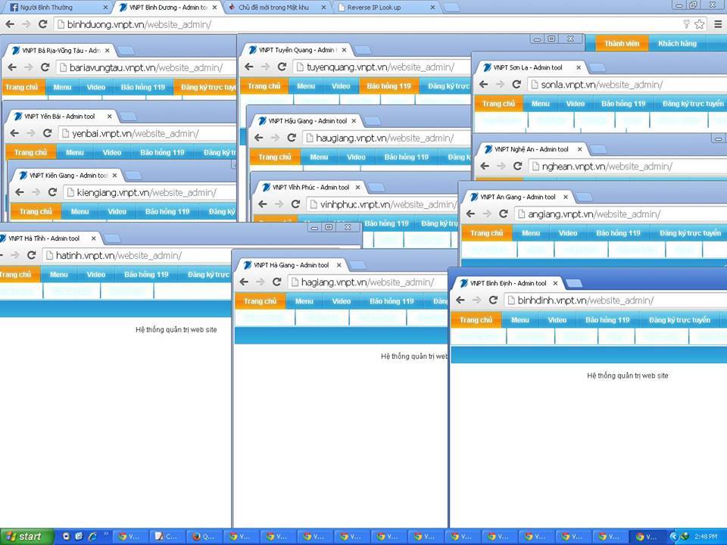
Task: Click Trang chủ in the Sơn La window
Action: [x=498, y=104]
